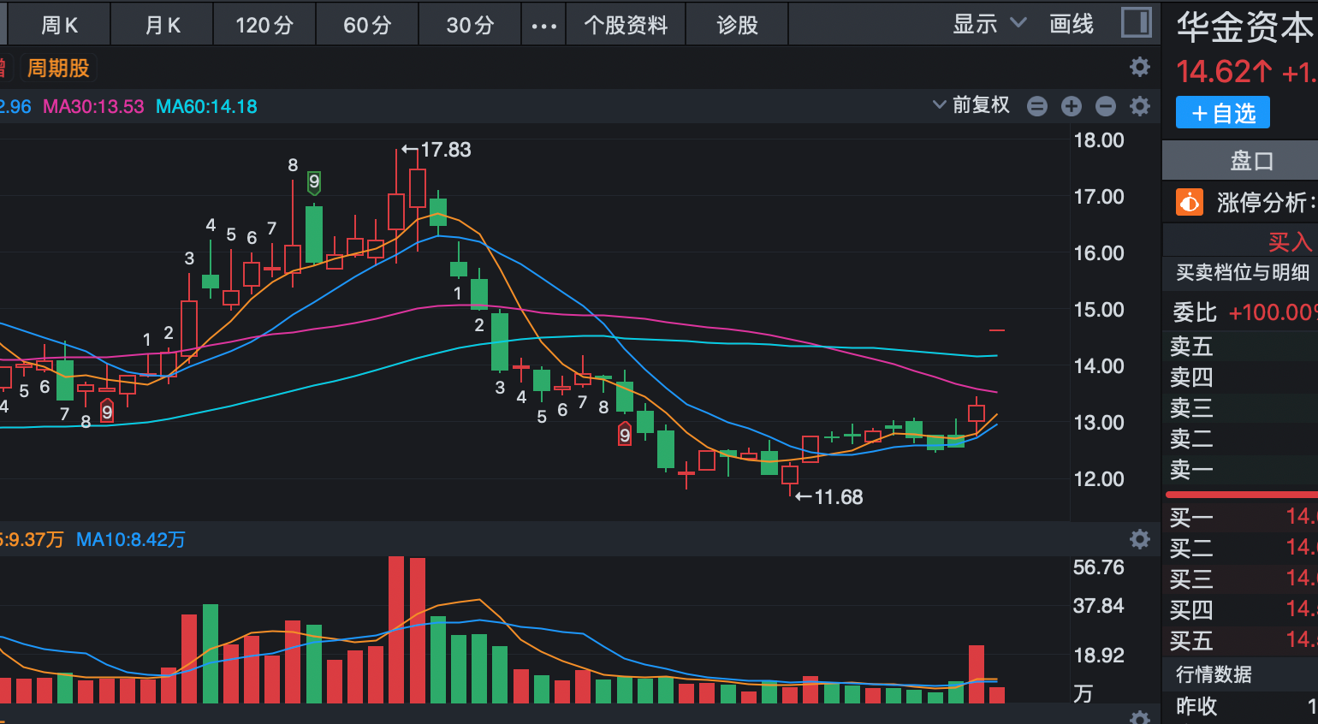Select the 60分 period tab
This screenshot has width=1318, height=724.
367,25
